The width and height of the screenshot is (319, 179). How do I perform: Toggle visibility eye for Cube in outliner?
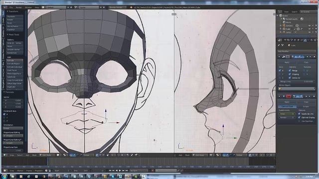(310, 29)
